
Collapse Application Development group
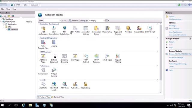[157, 24]
